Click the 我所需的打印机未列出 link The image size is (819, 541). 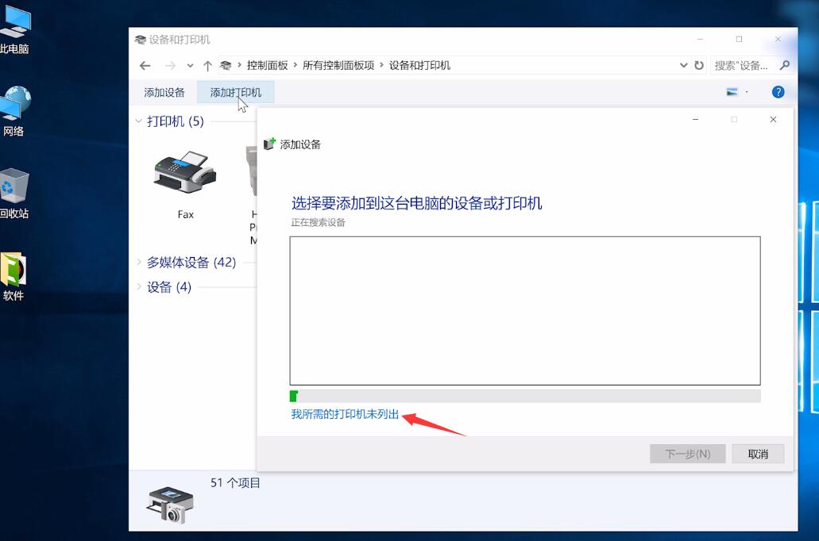click(x=345, y=413)
